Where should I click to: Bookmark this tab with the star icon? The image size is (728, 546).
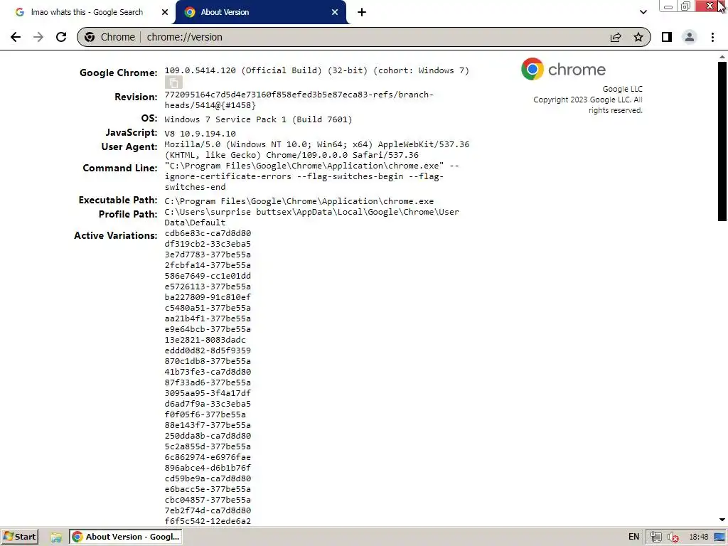pos(638,37)
